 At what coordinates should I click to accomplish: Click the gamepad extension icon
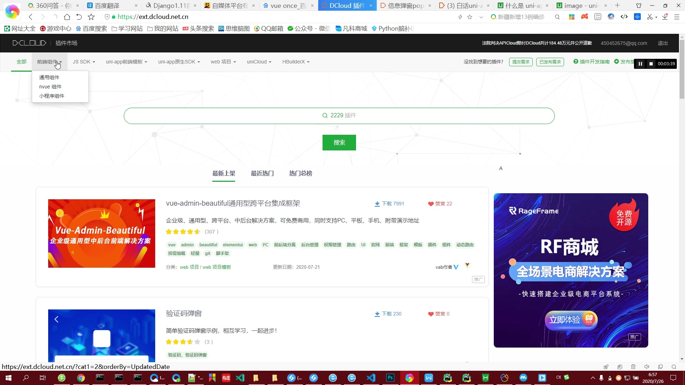584,16
